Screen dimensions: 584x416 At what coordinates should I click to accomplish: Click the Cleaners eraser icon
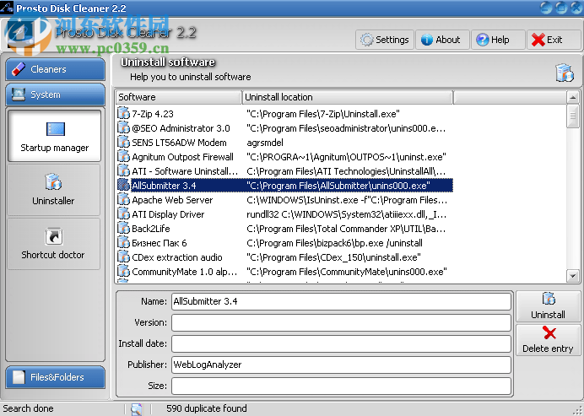point(19,69)
